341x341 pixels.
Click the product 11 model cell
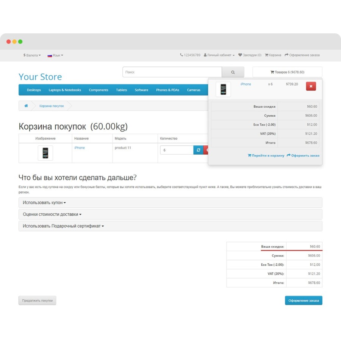coord(123,148)
